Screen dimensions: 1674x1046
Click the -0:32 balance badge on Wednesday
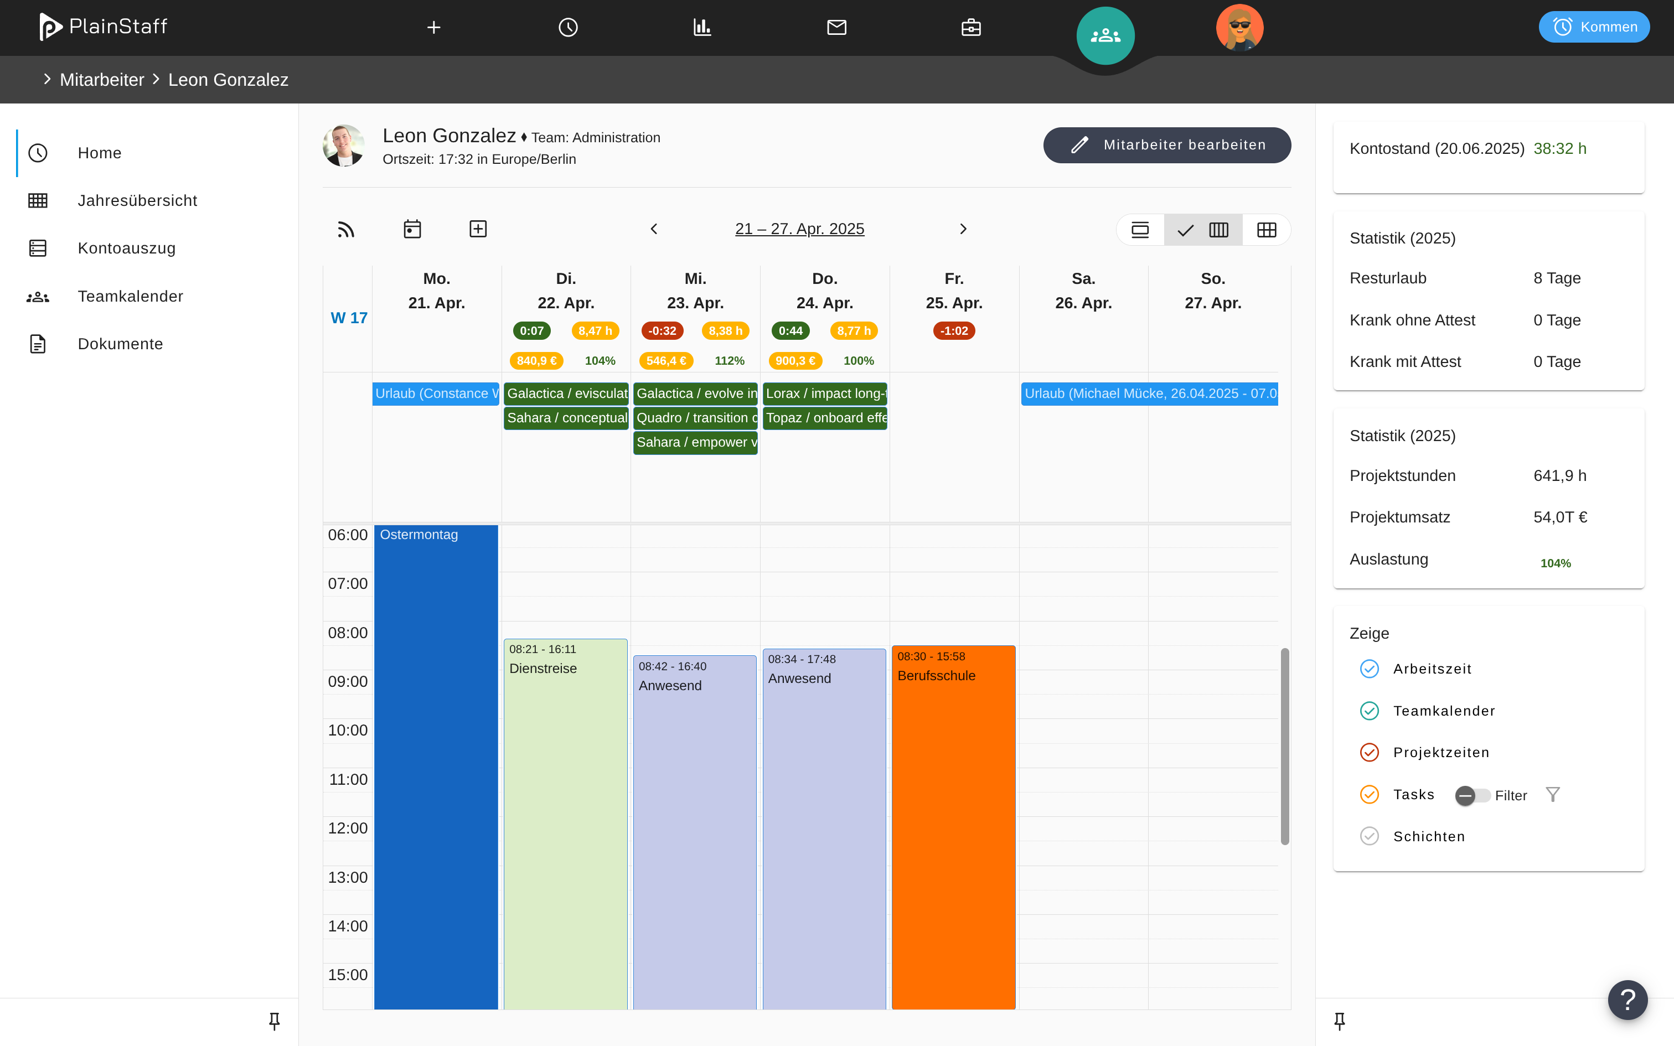(662, 331)
